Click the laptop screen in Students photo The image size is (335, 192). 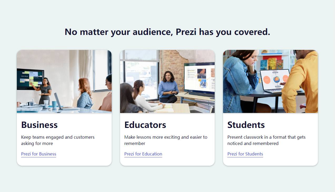pos(275,80)
